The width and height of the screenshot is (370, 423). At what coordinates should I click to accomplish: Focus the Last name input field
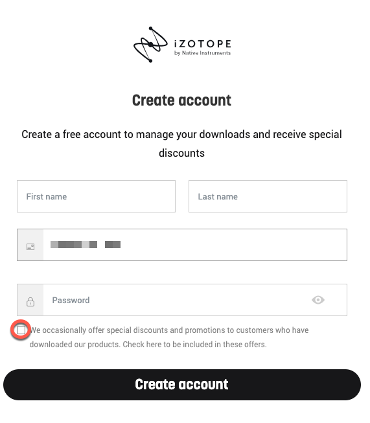coord(268,196)
